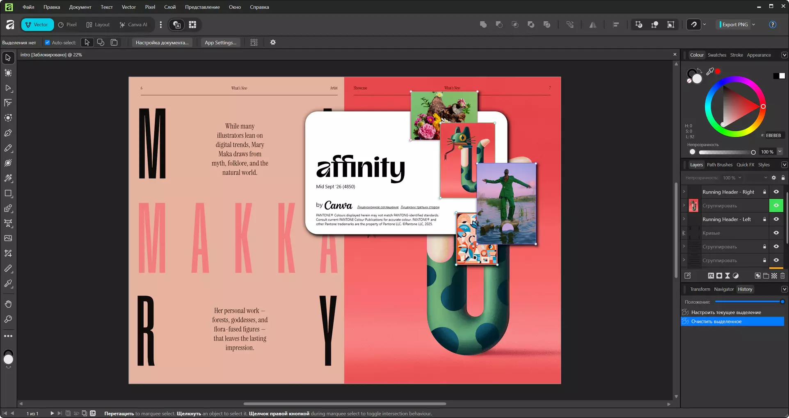The image size is (789, 418).
Task: Open the Лицензионное соглашение link
Action: (x=378, y=207)
